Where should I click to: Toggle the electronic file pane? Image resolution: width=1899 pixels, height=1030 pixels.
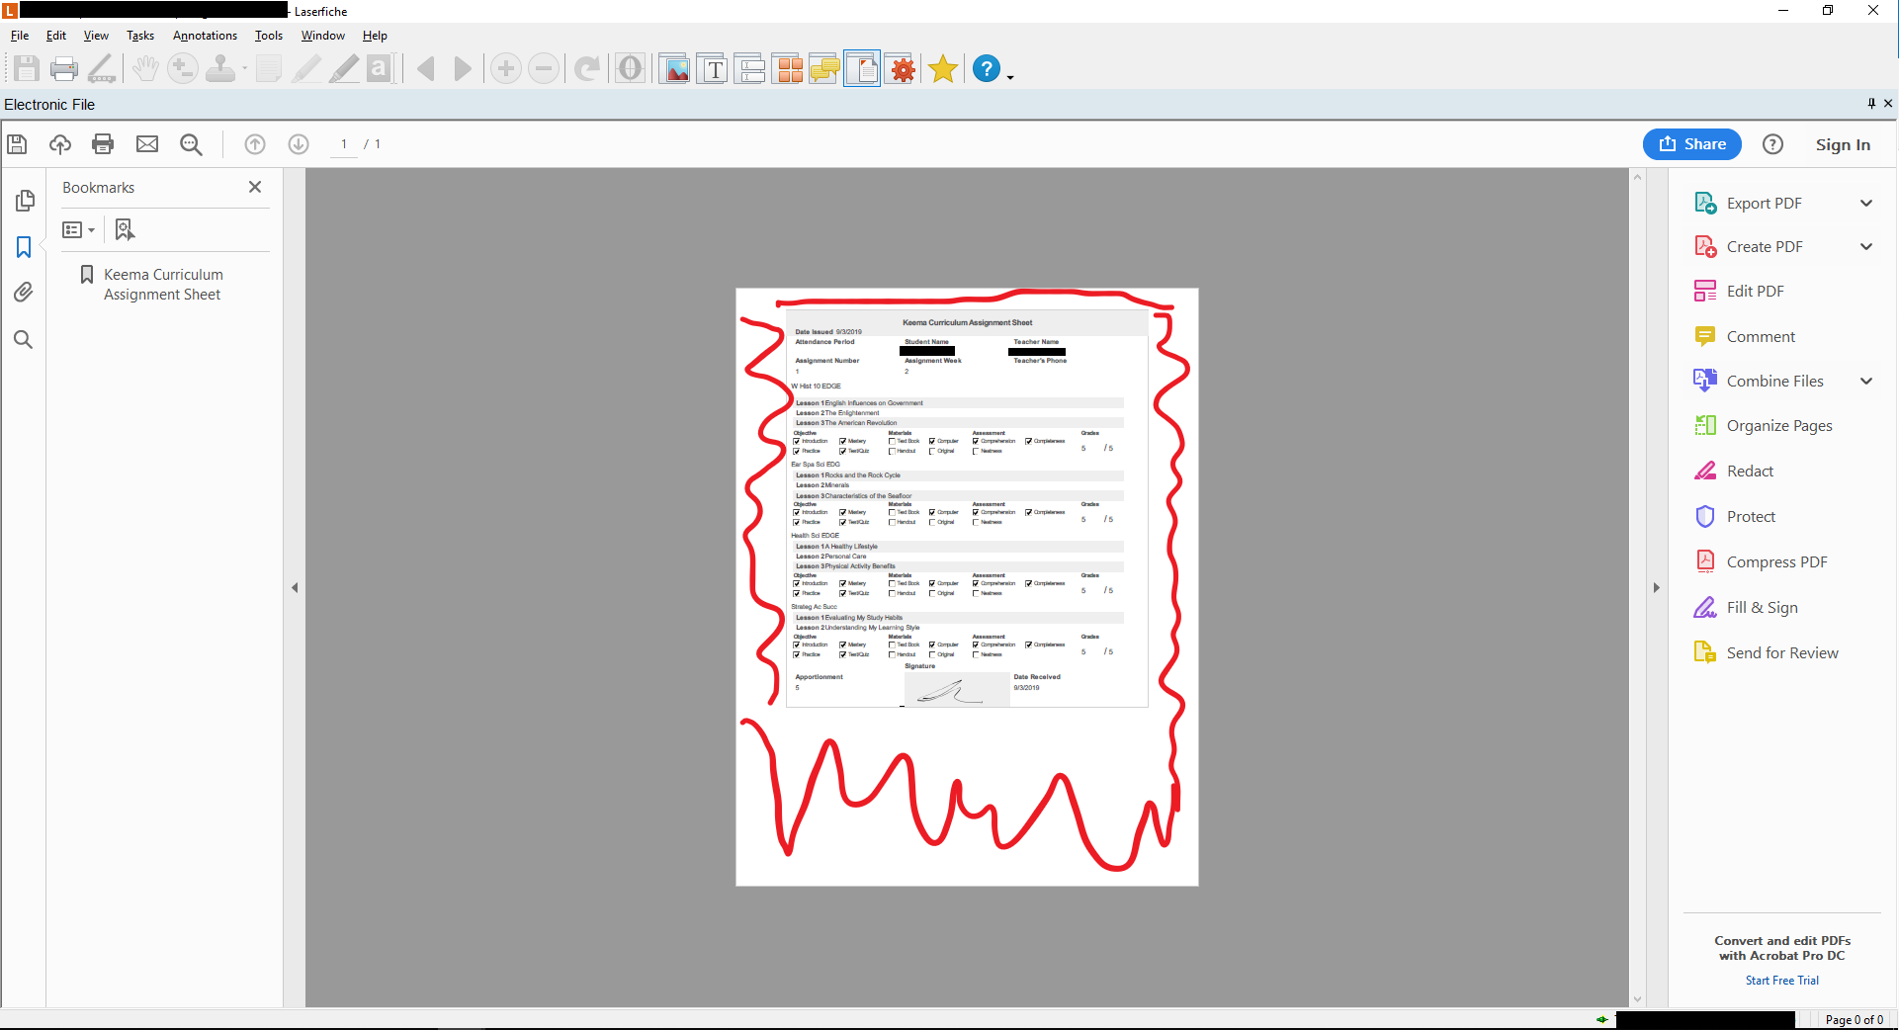(862, 69)
